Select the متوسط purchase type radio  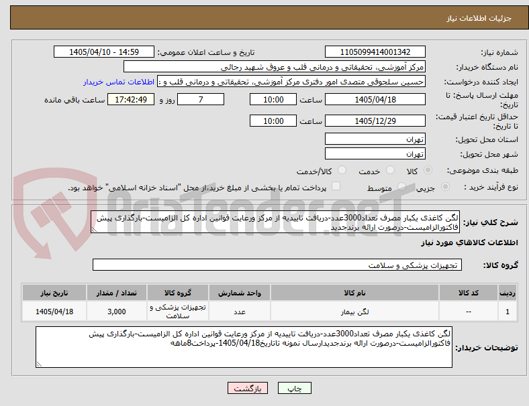[402, 187]
